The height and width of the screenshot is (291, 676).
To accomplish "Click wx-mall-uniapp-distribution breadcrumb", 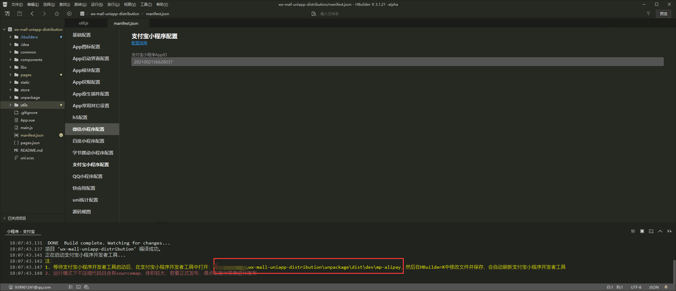I will [x=115, y=14].
